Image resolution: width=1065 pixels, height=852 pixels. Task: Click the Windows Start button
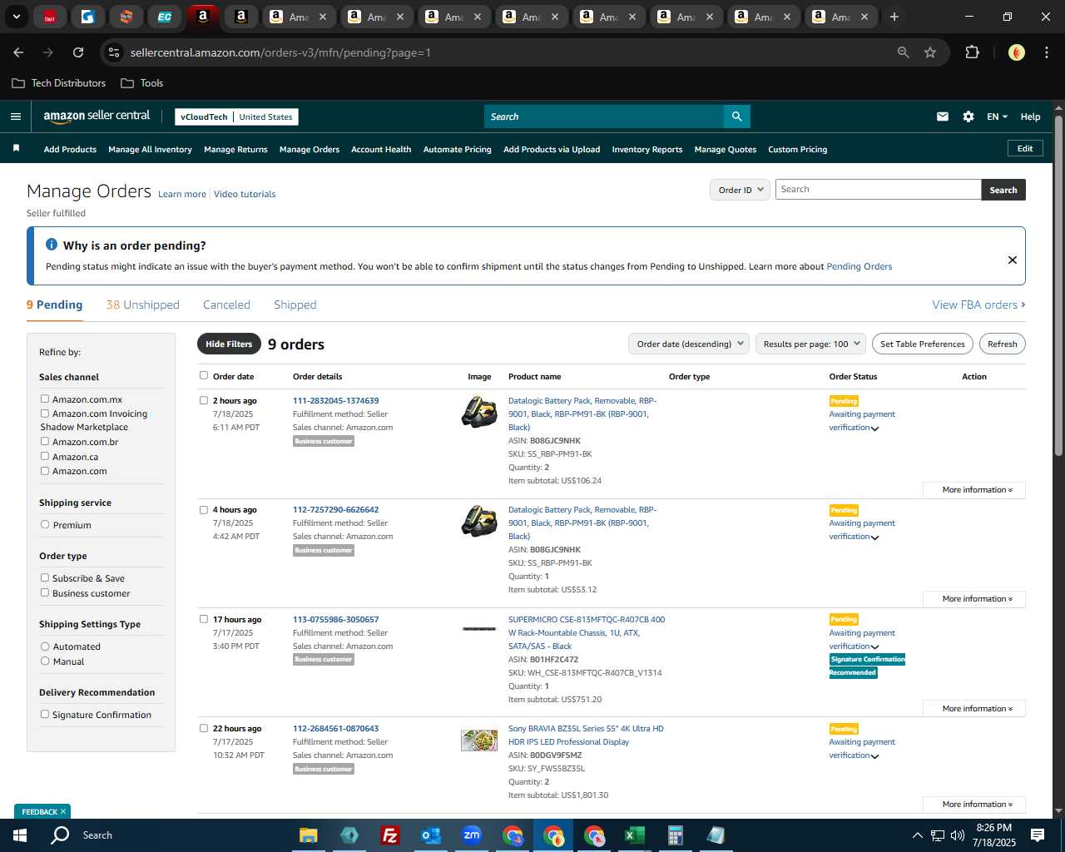point(20,835)
